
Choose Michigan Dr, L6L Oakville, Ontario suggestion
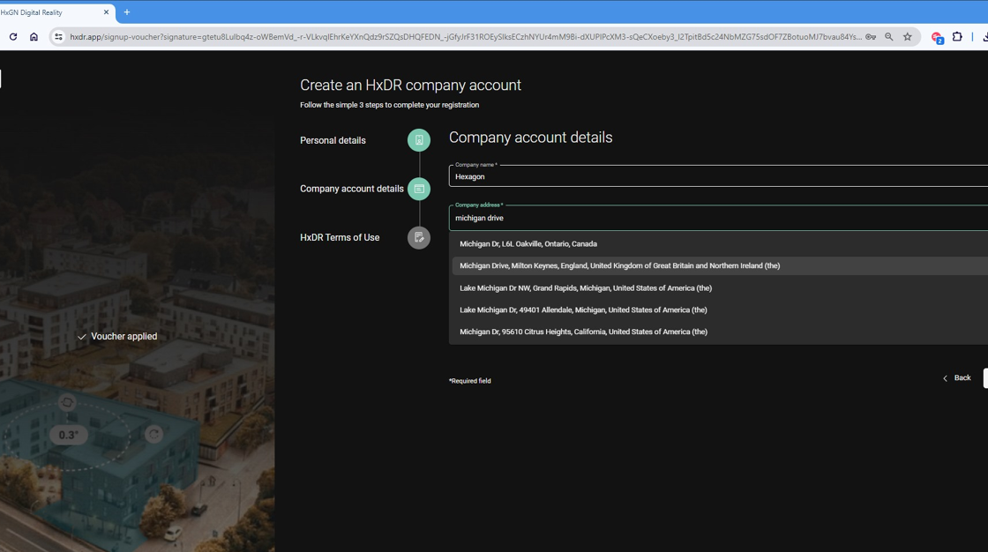tap(720, 244)
